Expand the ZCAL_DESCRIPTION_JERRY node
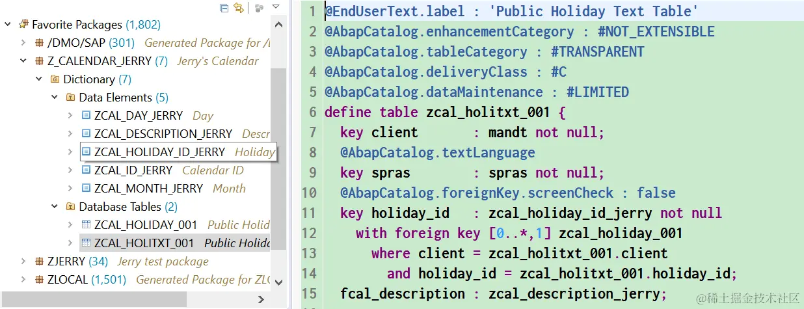 click(x=70, y=134)
